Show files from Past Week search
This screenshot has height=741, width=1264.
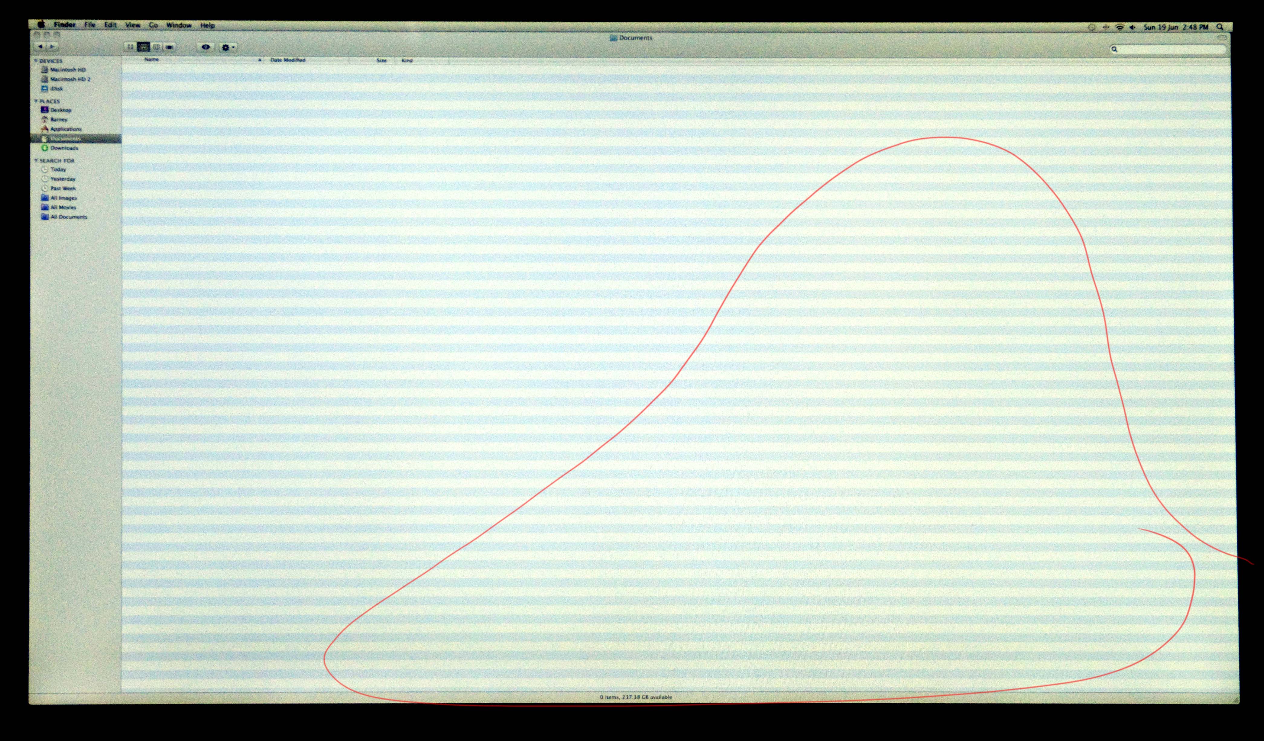pos(59,188)
